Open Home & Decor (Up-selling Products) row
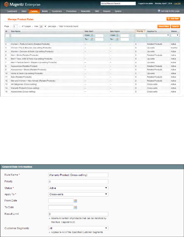 pos(92,73)
